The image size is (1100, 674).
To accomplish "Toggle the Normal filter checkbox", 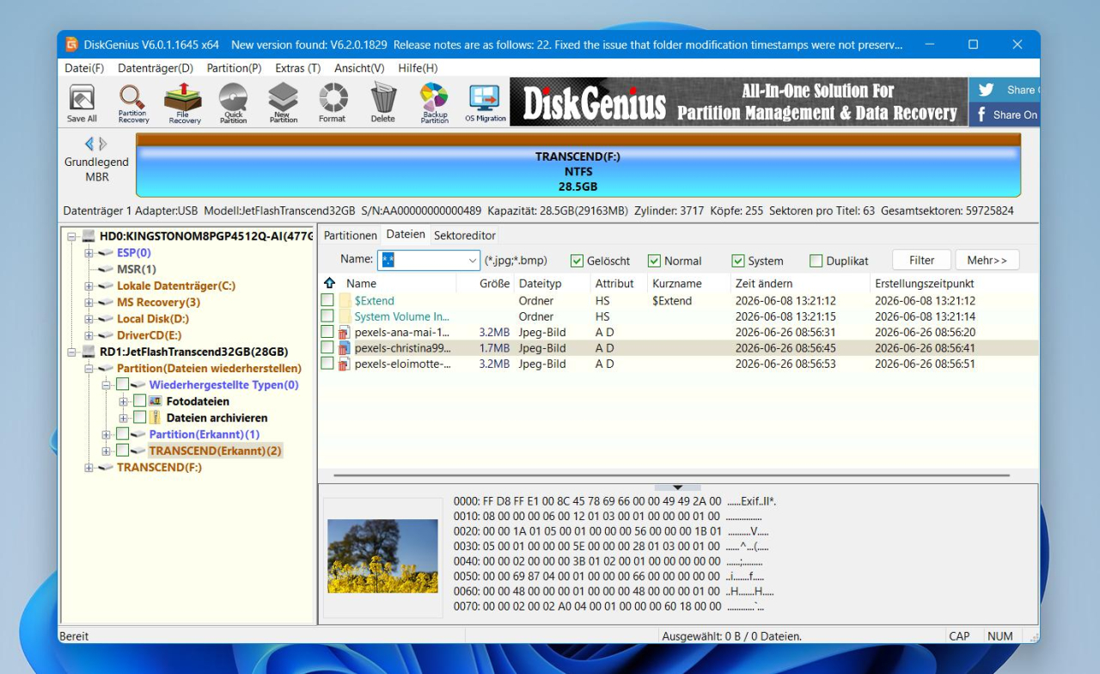I will pos(654,260).
